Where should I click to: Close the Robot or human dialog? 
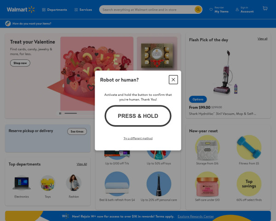point(173,80)
